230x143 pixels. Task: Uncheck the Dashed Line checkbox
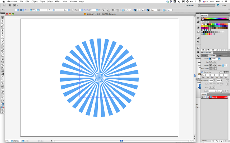[x=202, y=72]
